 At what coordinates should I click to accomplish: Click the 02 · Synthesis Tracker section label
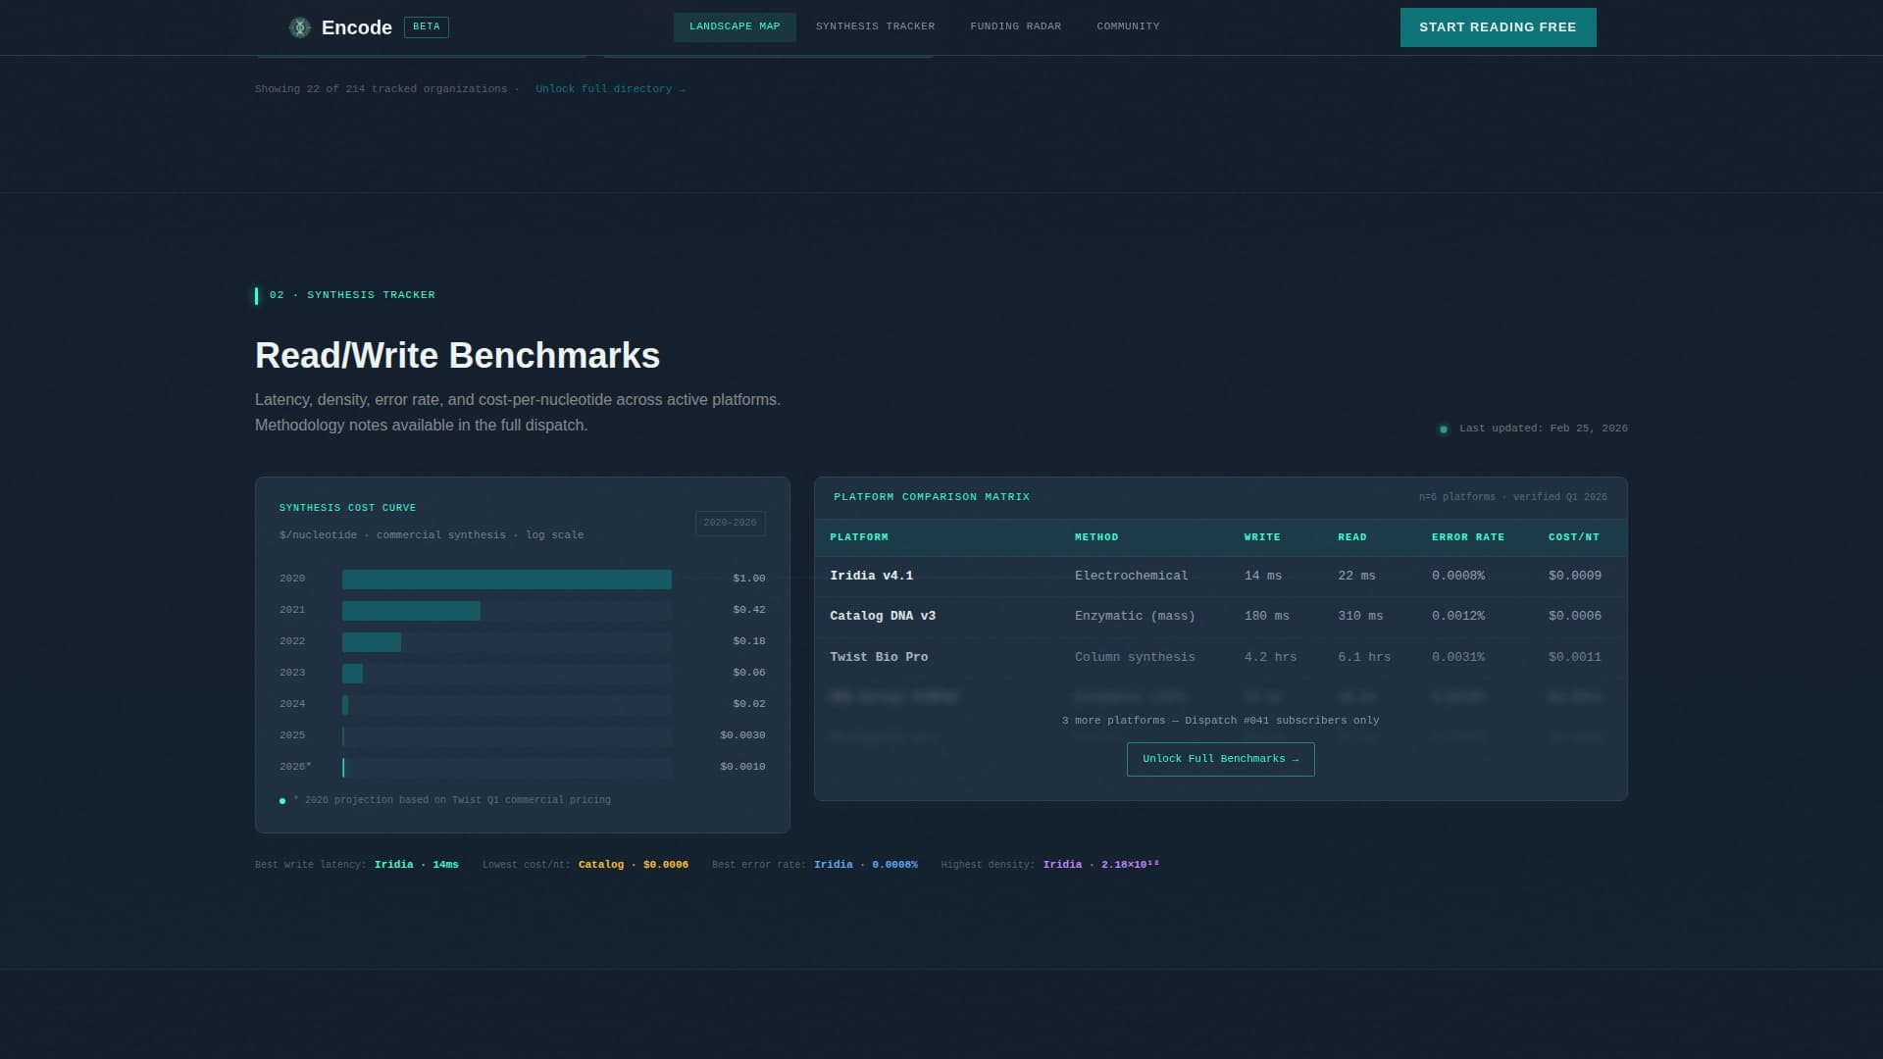pos(352,295)
